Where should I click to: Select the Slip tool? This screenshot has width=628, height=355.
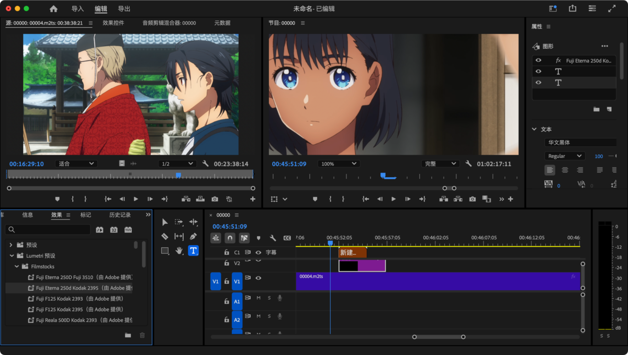click(179, 236)
